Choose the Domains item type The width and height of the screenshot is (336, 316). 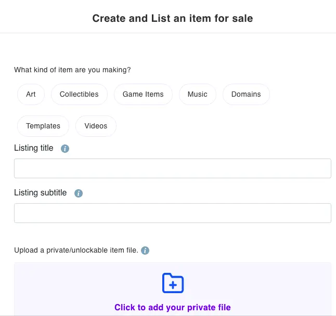(246, 94)
